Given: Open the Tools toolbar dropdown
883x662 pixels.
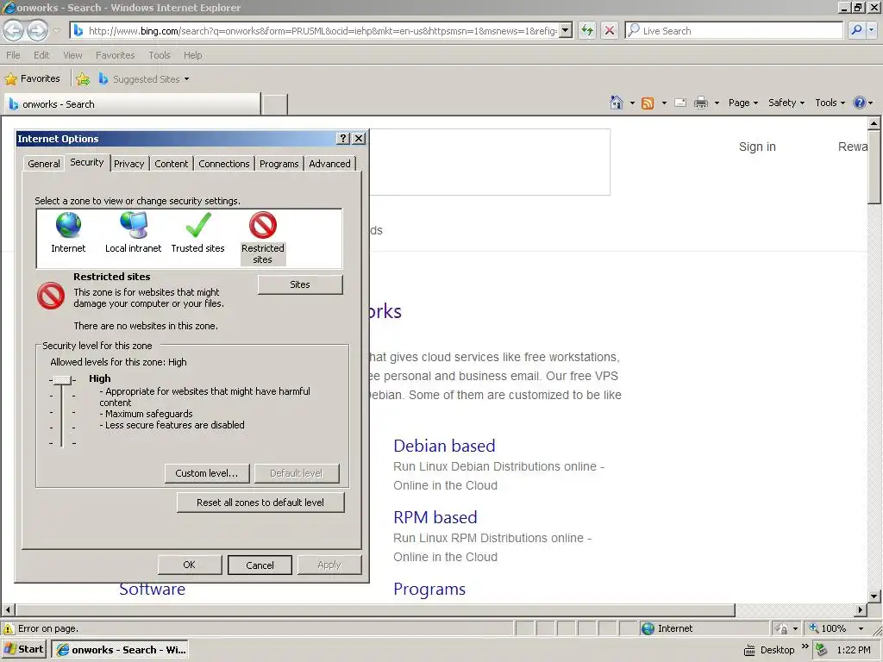Looking at the screenshot, I should click(x=830, y=103).
